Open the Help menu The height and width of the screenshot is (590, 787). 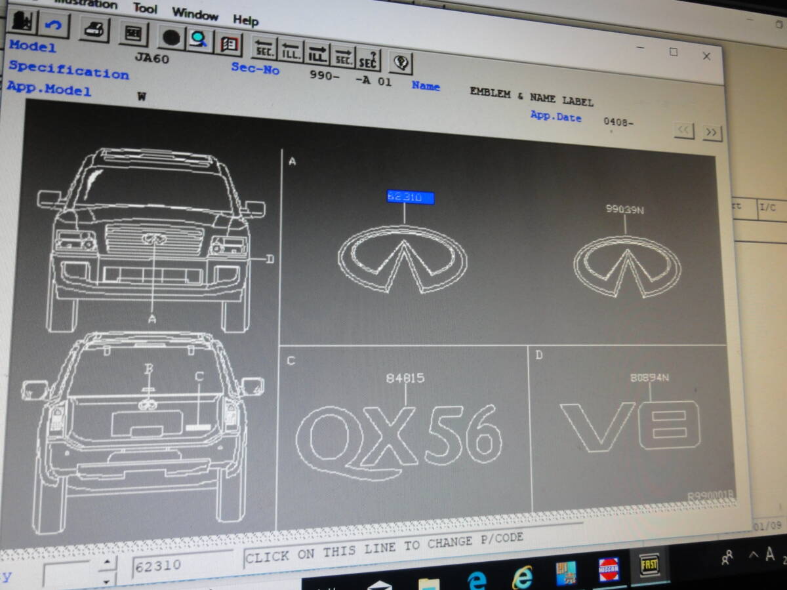[245, 20]
